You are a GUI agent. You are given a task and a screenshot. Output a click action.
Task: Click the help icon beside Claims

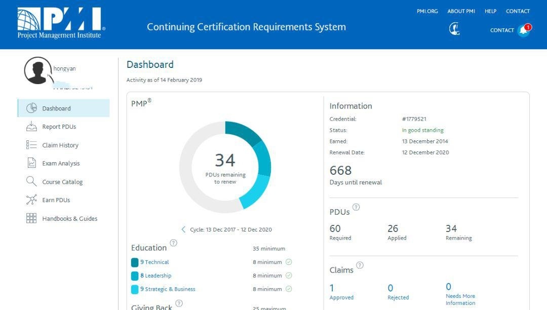pyautogui.click(x=360, y=265)
